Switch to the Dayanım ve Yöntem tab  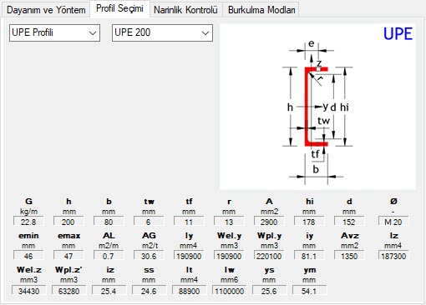[x=46, y=10]
